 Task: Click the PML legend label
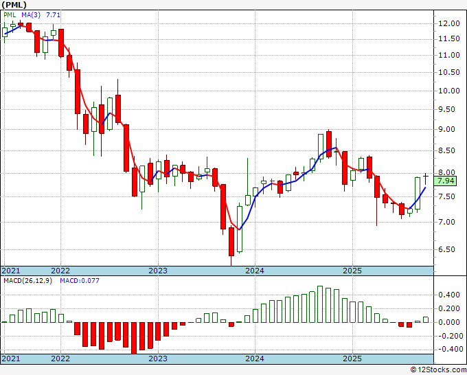pos(10,14)
